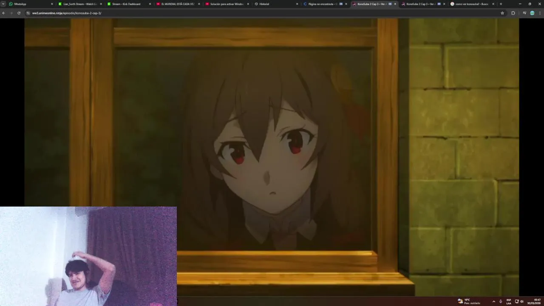The height and width of the screenshot is (306, 544).
Task: Open the tab search dropdown arrow
Action: click(x=3, y=4)
